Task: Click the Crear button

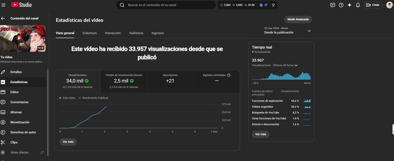Action: pos(373,5)
